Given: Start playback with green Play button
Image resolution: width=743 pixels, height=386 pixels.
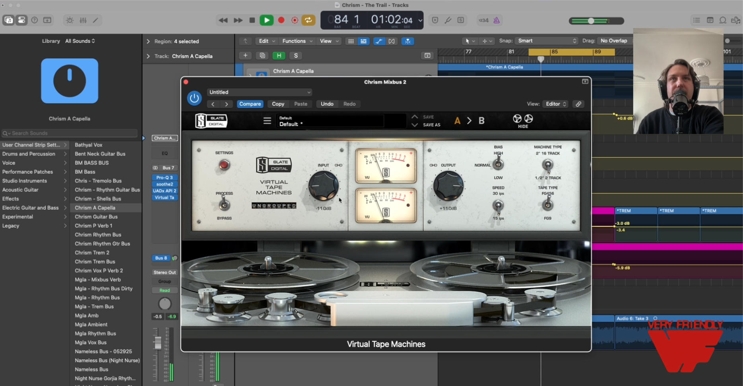Looking at the screenshot, I should pyautogui.click(x=267, y=20).
